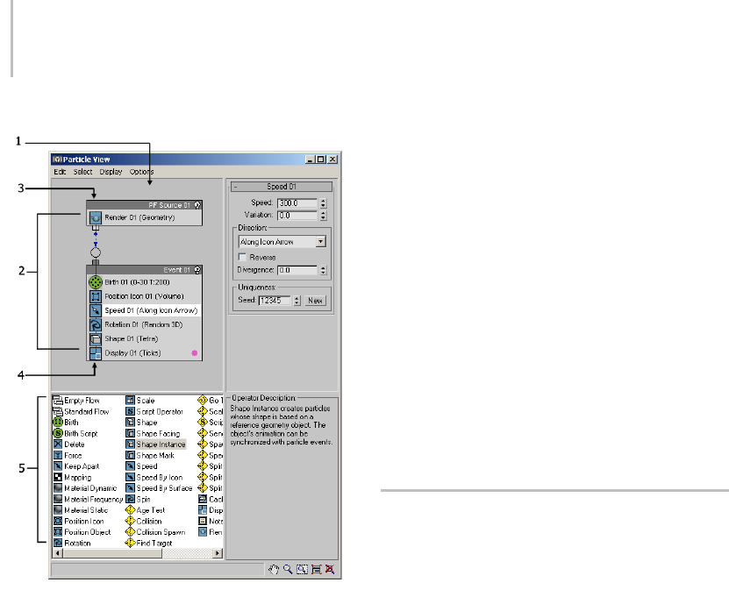Click the depot scrollbar right arrow
The width and height of the screenshot is (729, 590).
(x=218, y=553)
